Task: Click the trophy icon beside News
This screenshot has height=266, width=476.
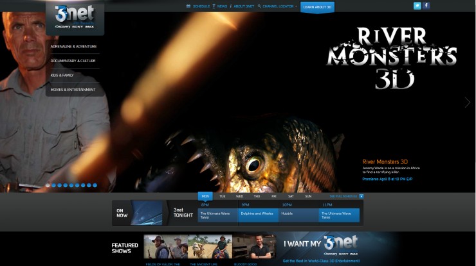Action: [x=214, y=6]
